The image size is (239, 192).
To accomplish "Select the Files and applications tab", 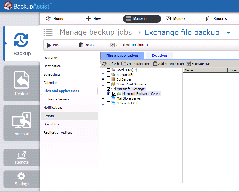I will 122,55.
